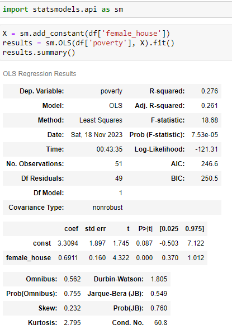Click the const row label
The height and width of the screenshot is (334, 232).
[x=42, y=243]
